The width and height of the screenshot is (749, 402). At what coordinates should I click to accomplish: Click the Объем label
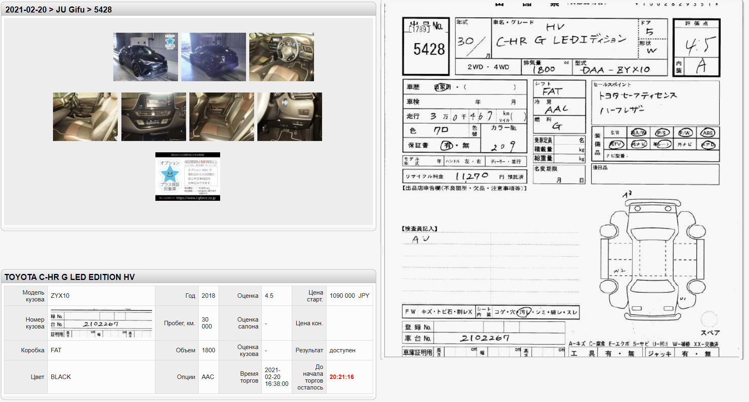pos(186,350)
